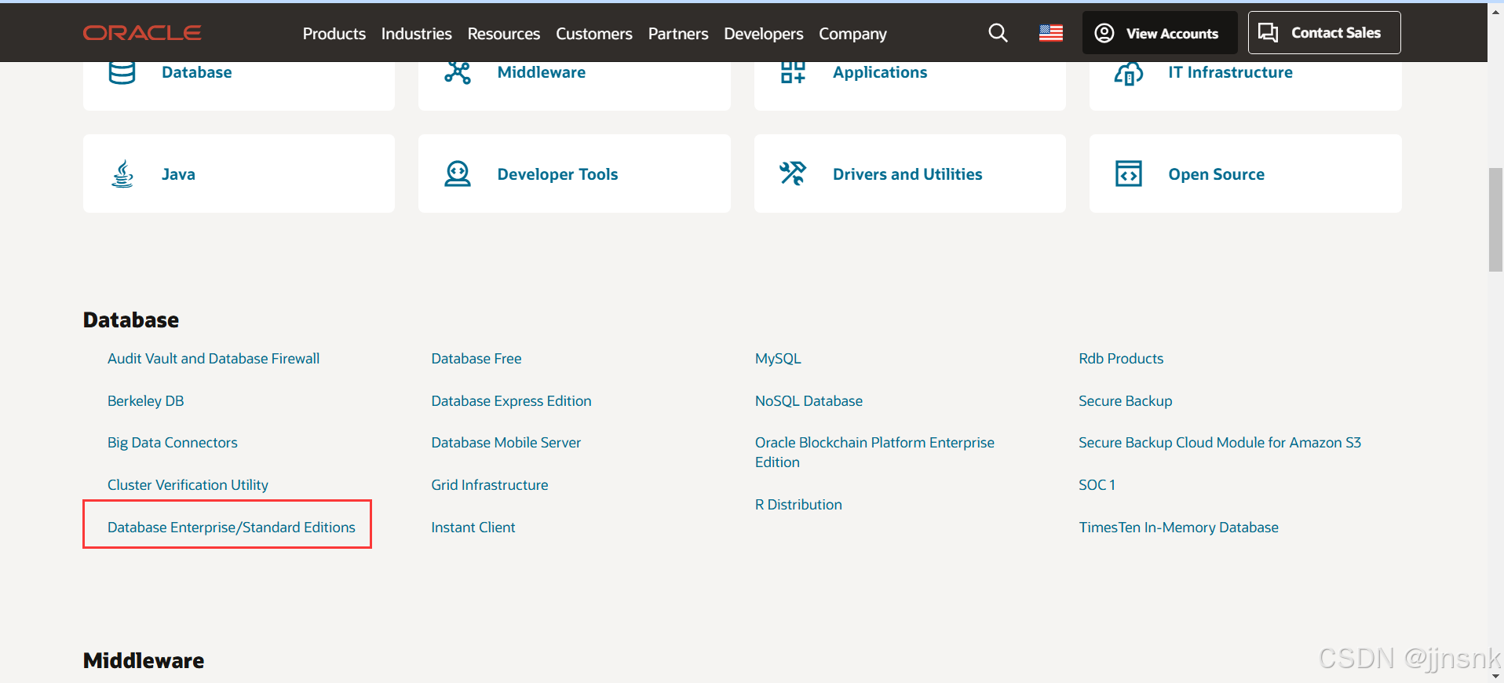This screenshot has width=1504, height=683.
Task: Click the US flag country selector
Action: click(1050, 33)
